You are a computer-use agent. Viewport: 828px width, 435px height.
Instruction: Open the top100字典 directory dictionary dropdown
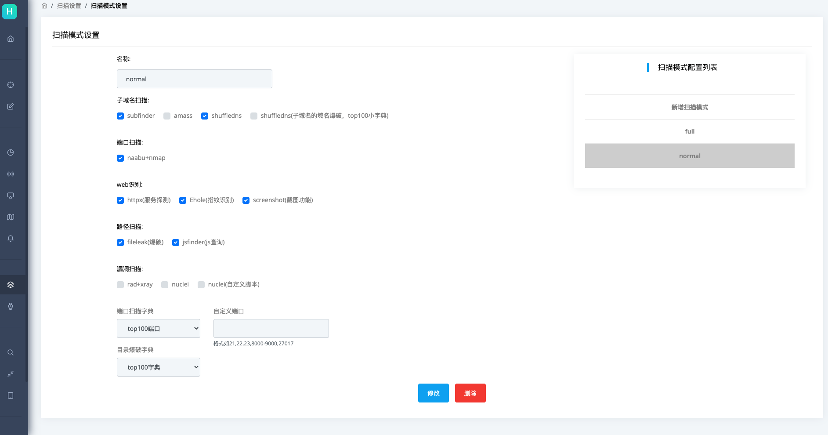pyautogui.click(x=159, y=367)
